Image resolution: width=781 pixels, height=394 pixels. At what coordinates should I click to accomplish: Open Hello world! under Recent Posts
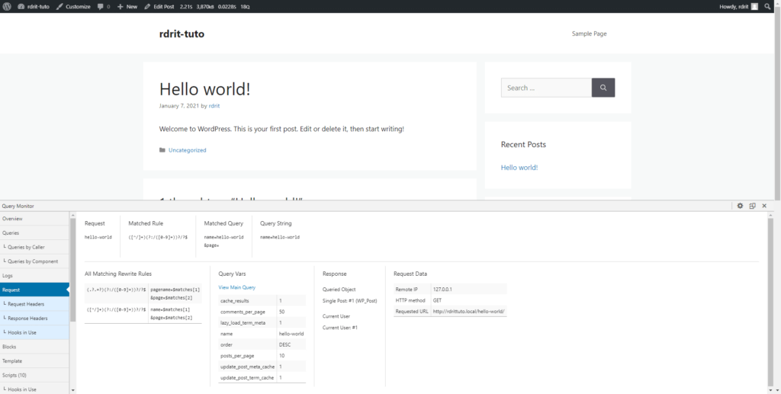click(519, 168)
